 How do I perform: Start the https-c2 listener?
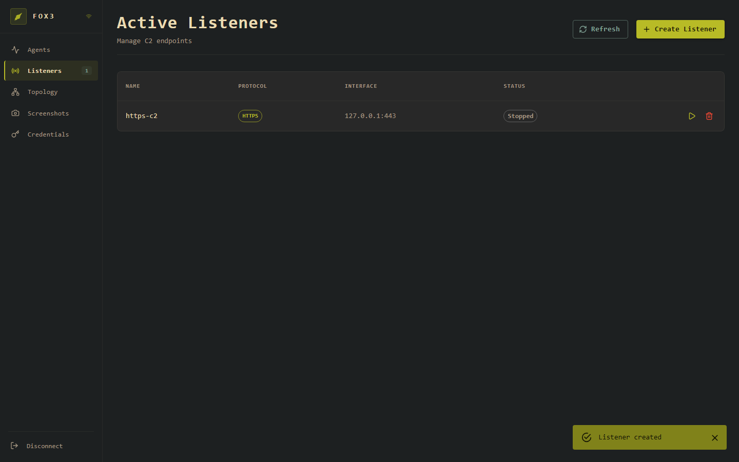pyautogui.click(x=692, y=116)
